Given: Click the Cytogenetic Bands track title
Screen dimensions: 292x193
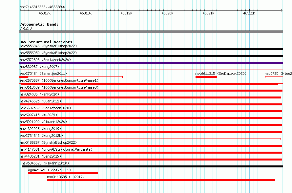Looking at the screenshot, I should click(x=39, y=24).
